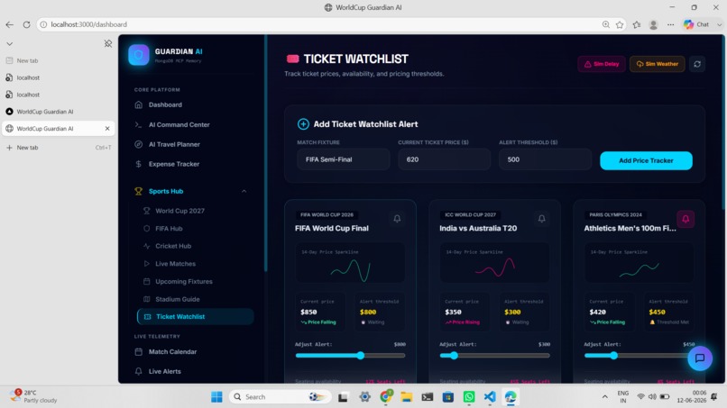The width and height of the screenshot is (727, 408).
Task: Expand the Copilot Chat dropdown arrow
Action: coord(719,24)
